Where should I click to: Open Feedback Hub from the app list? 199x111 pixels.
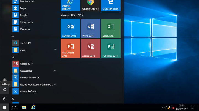pyautogui.click(x=34, y=2)
